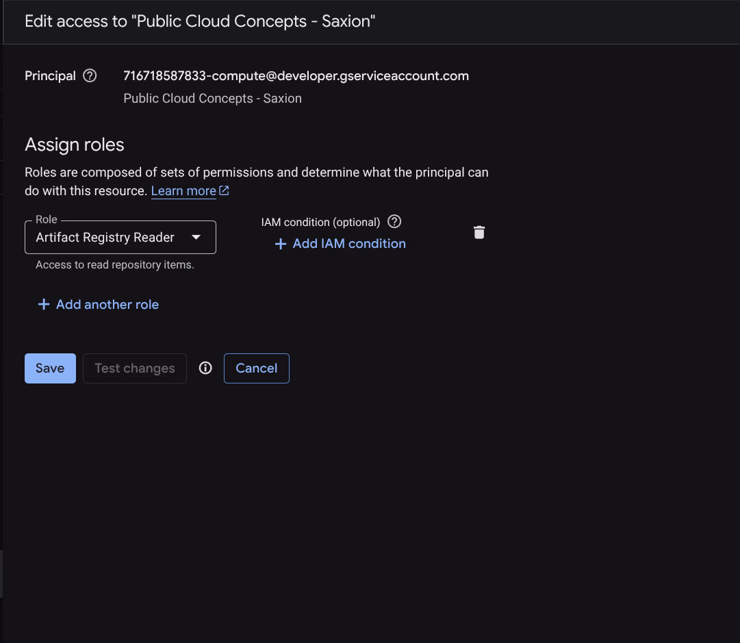Add an IAM condition
The image size is (740, 643).
[x=340, y=244]
